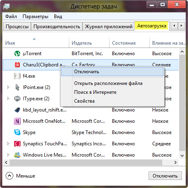Expand the IPoint.exe (2) group
The image size is (188, 188).
click(x=8, y=87)
